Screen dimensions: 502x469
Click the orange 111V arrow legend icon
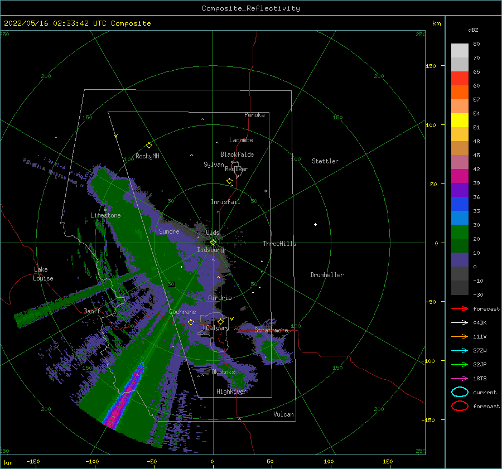460,336
